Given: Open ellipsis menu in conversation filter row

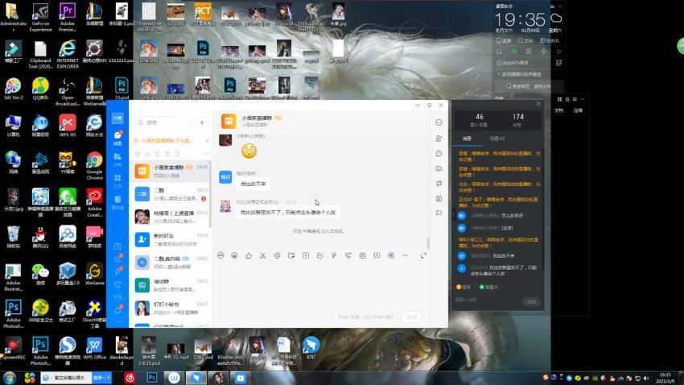Looking at the screenshot, I should [205, 154].
